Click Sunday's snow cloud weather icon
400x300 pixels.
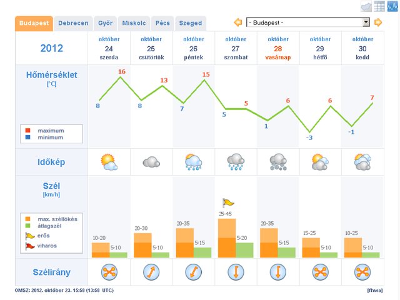[x=277, y=162]
